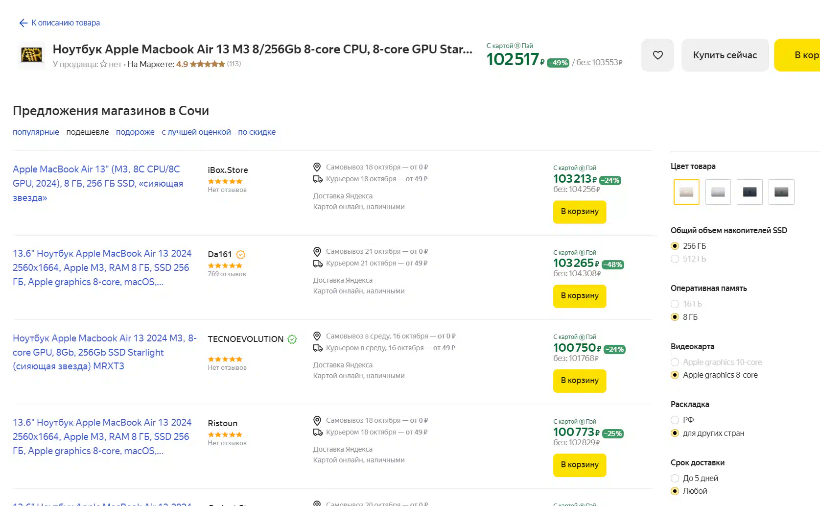Open the MacBook product thumbnail in header

click(x=31, y=54)
